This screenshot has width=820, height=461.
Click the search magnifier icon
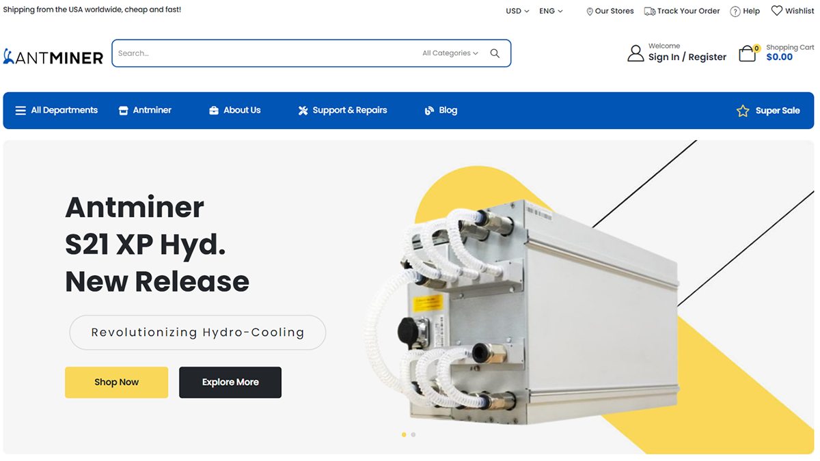click(494, 53)
